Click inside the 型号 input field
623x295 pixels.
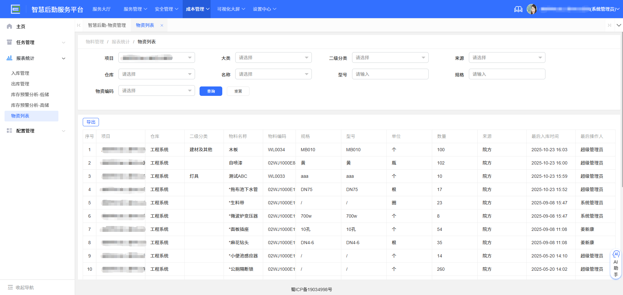point(390,74)
